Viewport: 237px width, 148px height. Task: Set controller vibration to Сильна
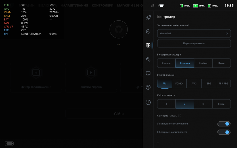pos(166,63)
